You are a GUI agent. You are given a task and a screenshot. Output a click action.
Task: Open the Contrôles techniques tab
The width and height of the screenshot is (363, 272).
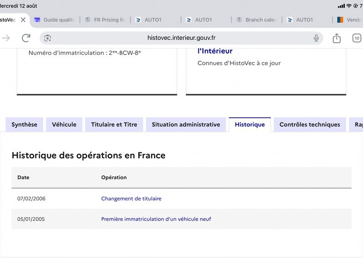coord(310,125)
